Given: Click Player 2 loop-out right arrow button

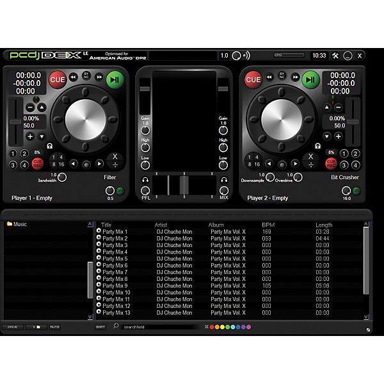Looking at the screenshot, I should pyautogui.click(x=295, y=164).
